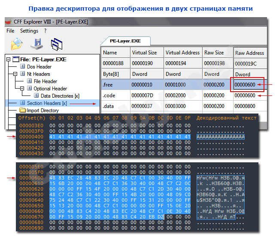Select Optional Header in the tree

coord(50,89)
